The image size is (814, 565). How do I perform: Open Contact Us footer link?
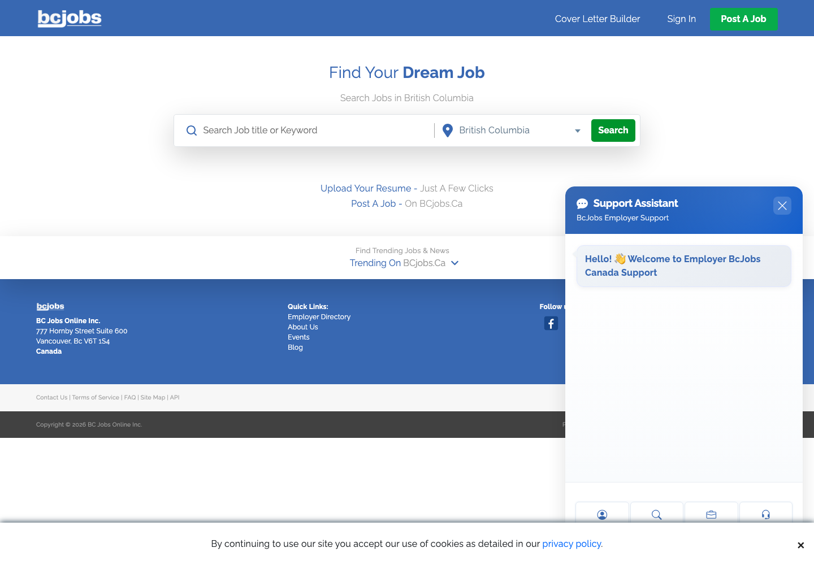pos(51,397)
